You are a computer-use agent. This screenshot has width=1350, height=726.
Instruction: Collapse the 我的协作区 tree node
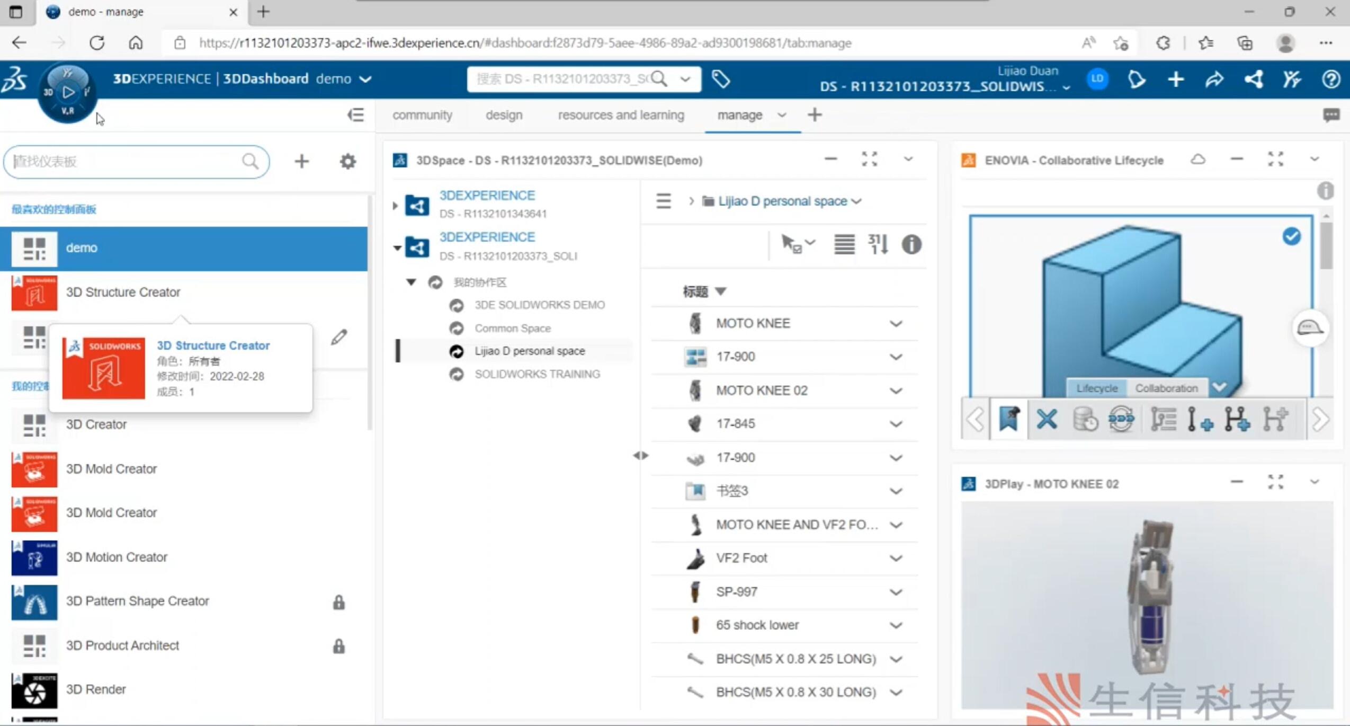point(411,282)
